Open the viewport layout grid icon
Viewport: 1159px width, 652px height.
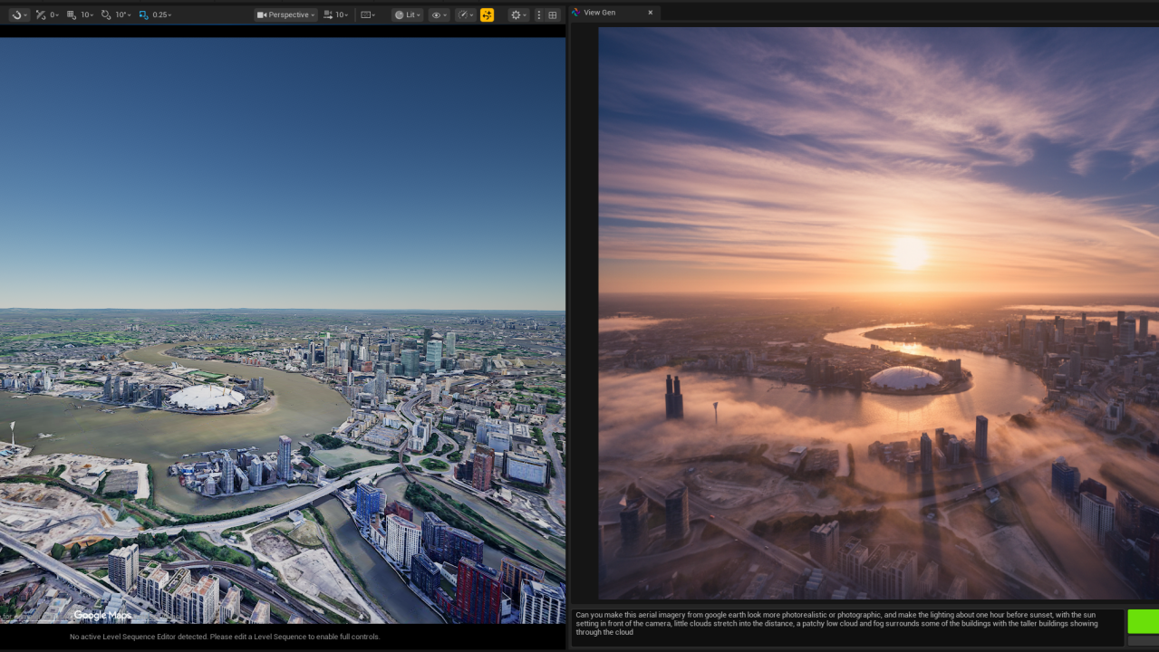pyautogui.click(x=552, y=14)
